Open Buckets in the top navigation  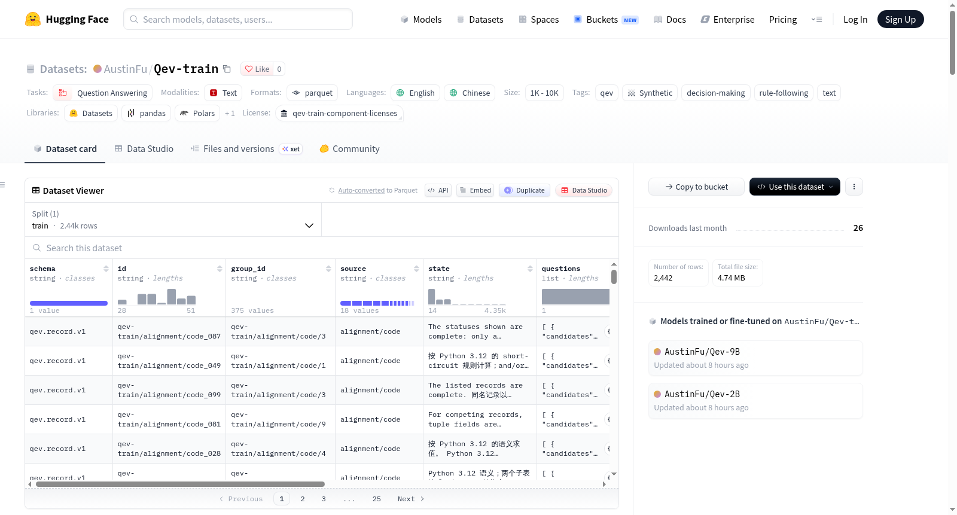pyautogui.click(x=606, y=19)
